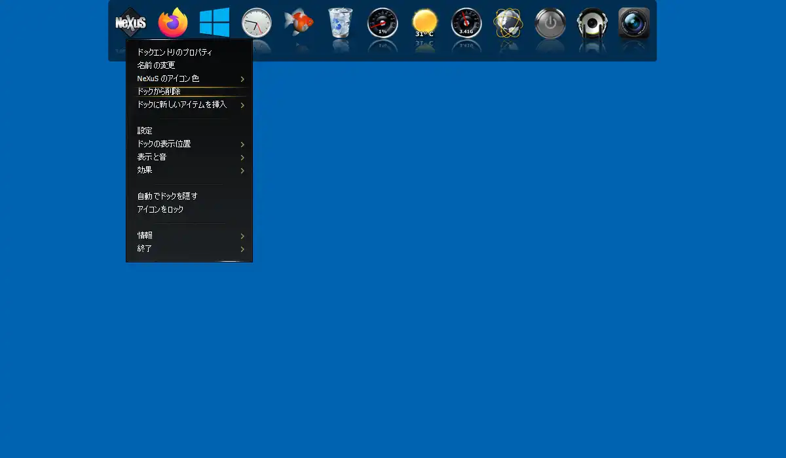Click the NeXuS logo dock icon
Viewport: 786px width, 458px height.
click(x=130, y=23)
